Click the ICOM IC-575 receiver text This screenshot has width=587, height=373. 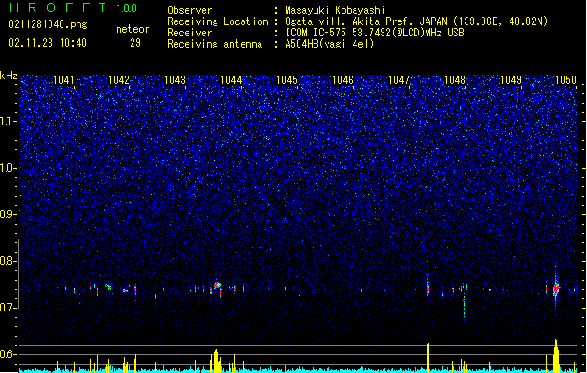[x=374, y=33]
